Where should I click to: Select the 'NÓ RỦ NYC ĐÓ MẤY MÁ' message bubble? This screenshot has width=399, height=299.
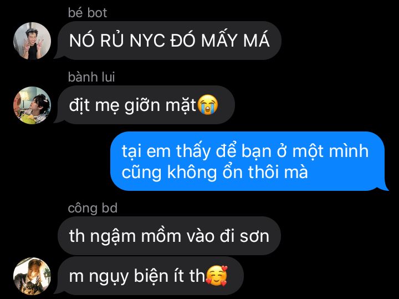[x=170, y=40]
